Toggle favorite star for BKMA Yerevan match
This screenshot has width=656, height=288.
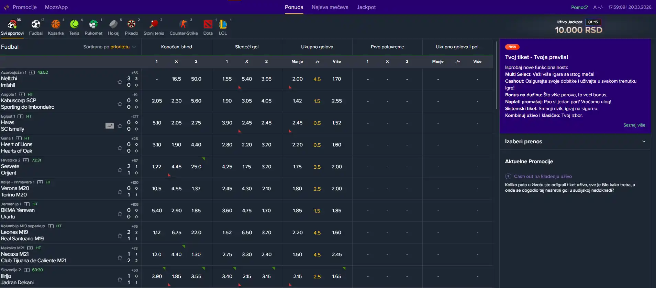[120, 214]
